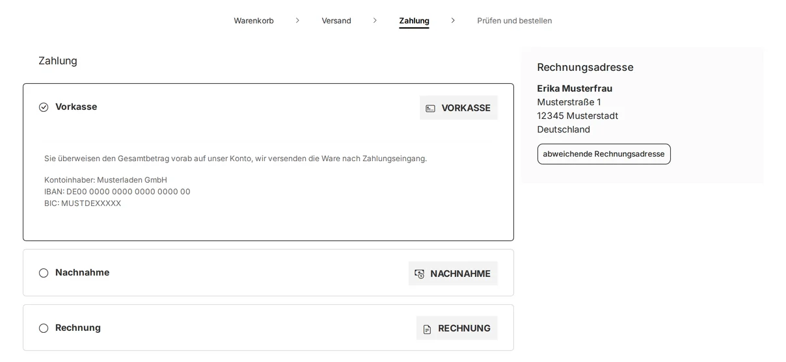Click the chevron after Versand

click(375, 21)
